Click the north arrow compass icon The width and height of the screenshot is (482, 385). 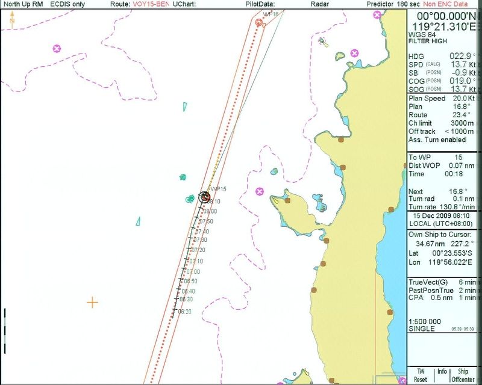click(x=12, y=21)
